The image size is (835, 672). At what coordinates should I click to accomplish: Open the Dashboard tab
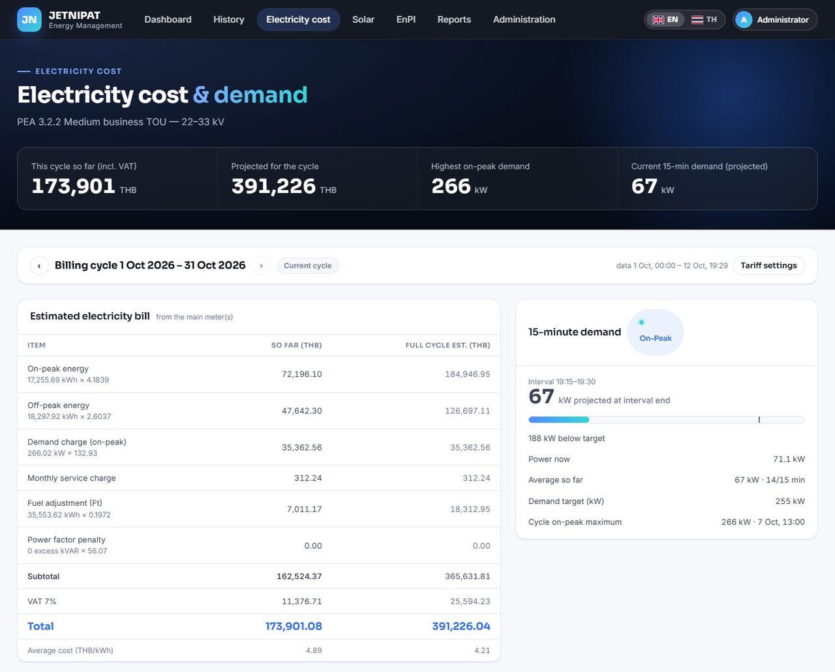[x=168, y=20]
